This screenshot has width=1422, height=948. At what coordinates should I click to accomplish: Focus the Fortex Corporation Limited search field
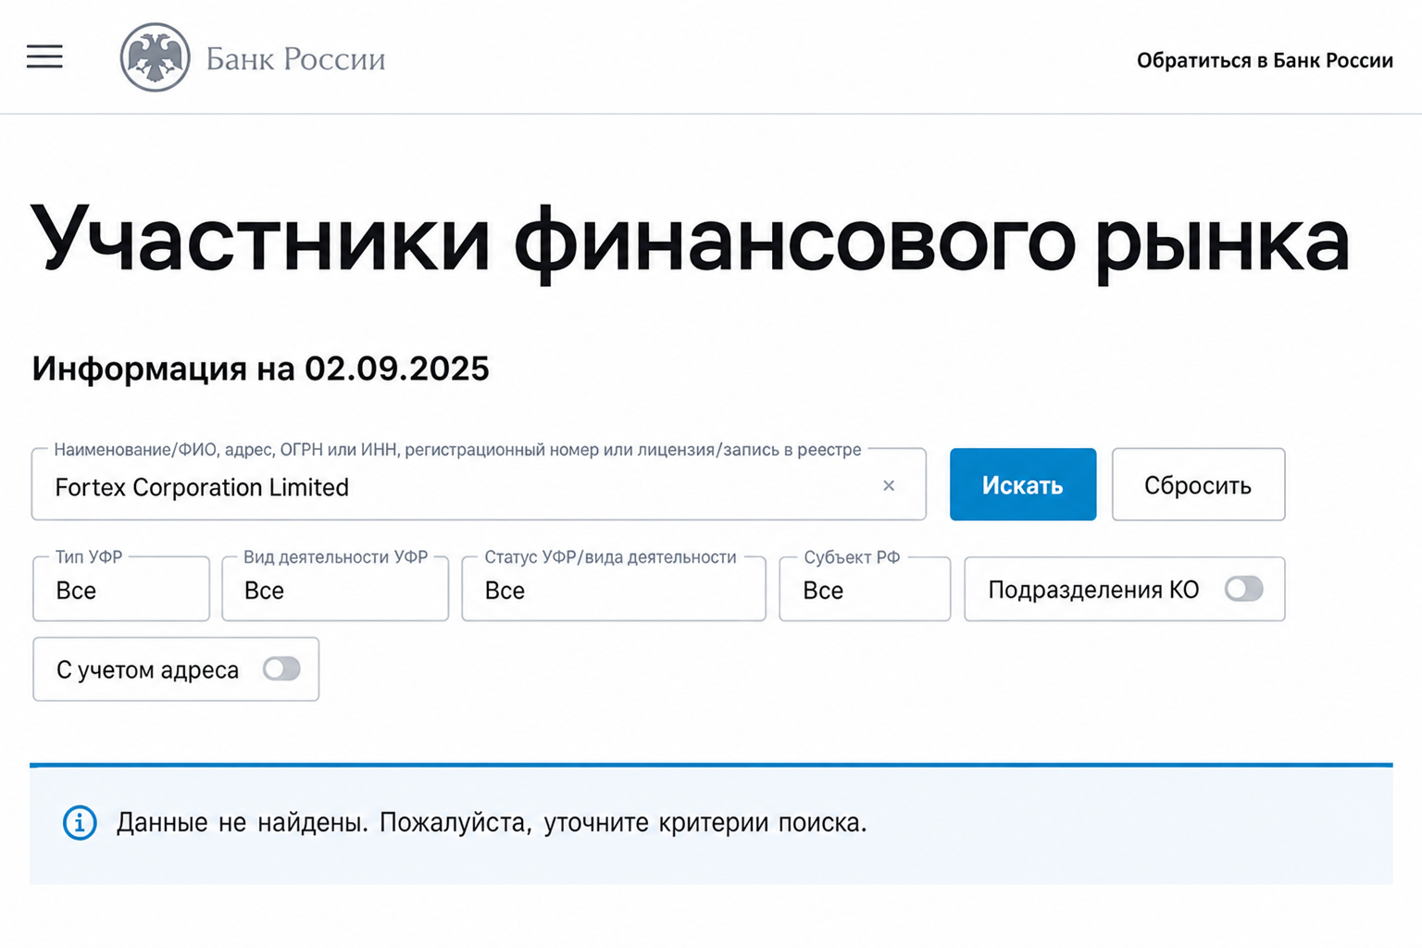[479, 485]
